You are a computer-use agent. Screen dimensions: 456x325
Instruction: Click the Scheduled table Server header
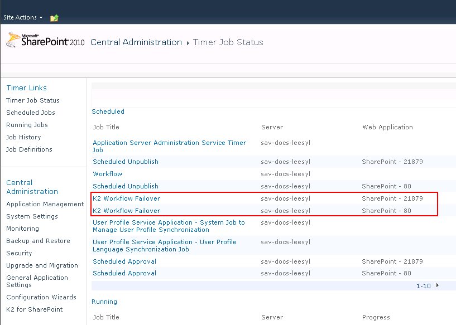272,127
